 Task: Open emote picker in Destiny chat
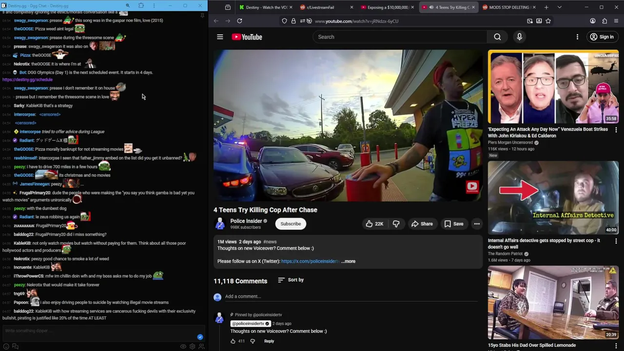tap(6, 347)
